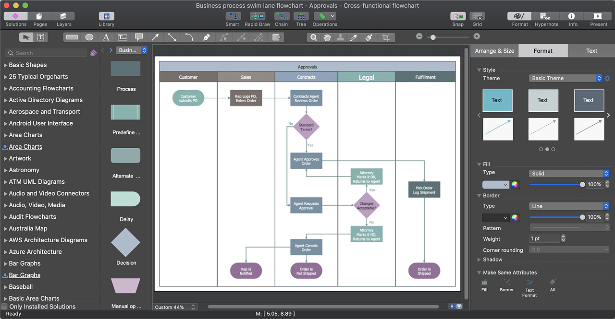Screen dimensions: 615x319
Task: Select the Ellipse tool
Action: [89, 37]
